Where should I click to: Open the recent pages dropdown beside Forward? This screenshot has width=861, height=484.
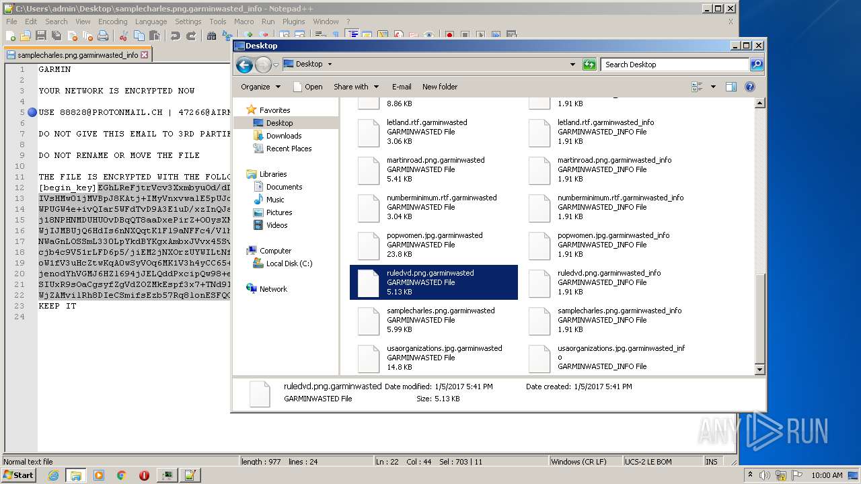pos(276,65)
